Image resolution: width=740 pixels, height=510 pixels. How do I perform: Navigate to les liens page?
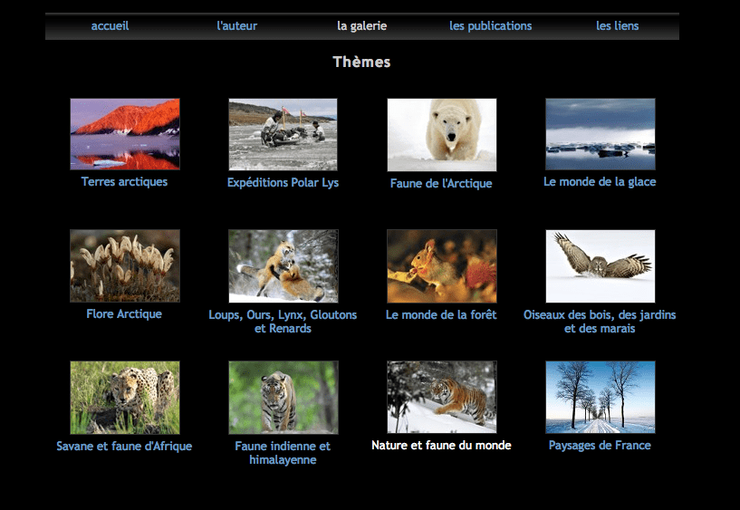[x=617, y=26]
